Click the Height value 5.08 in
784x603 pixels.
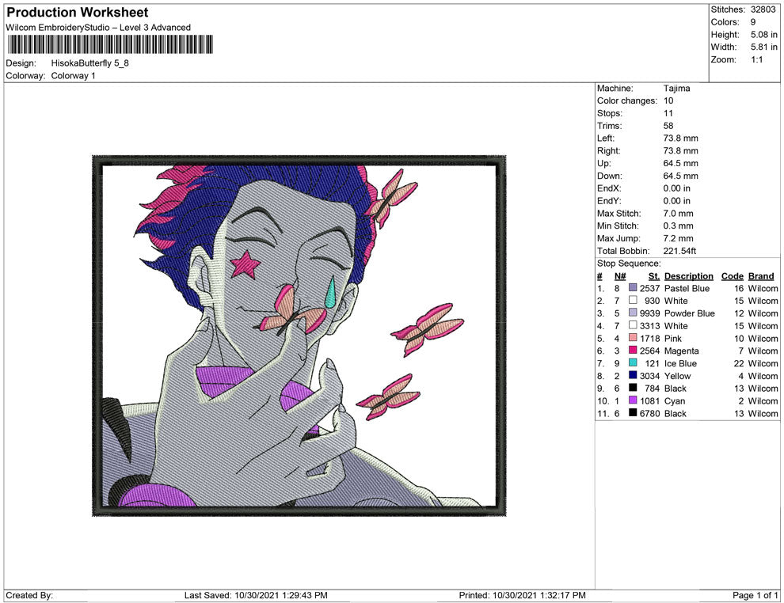point(764,35)
